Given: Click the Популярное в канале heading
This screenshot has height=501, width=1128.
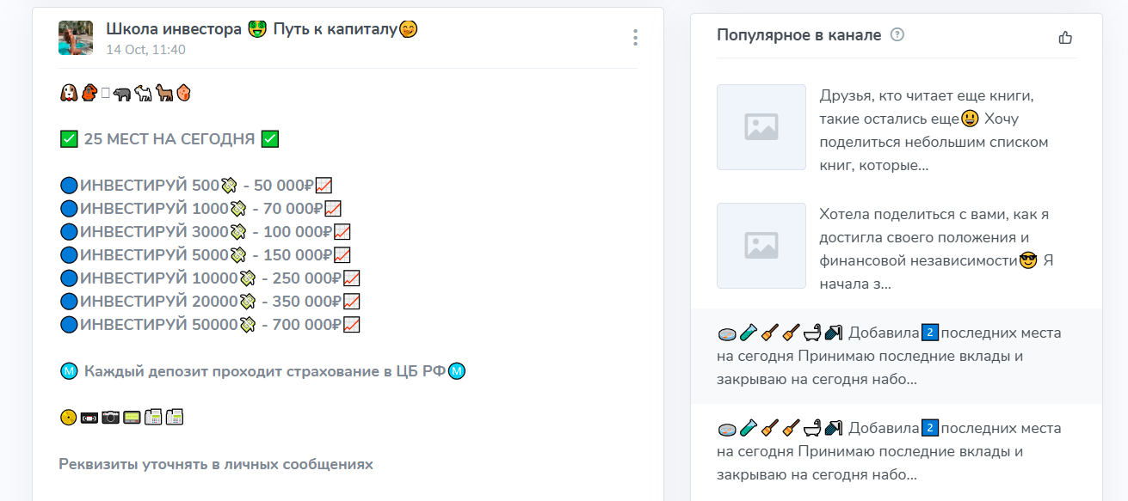Looking at the screenshot, I should coord(798,35).
